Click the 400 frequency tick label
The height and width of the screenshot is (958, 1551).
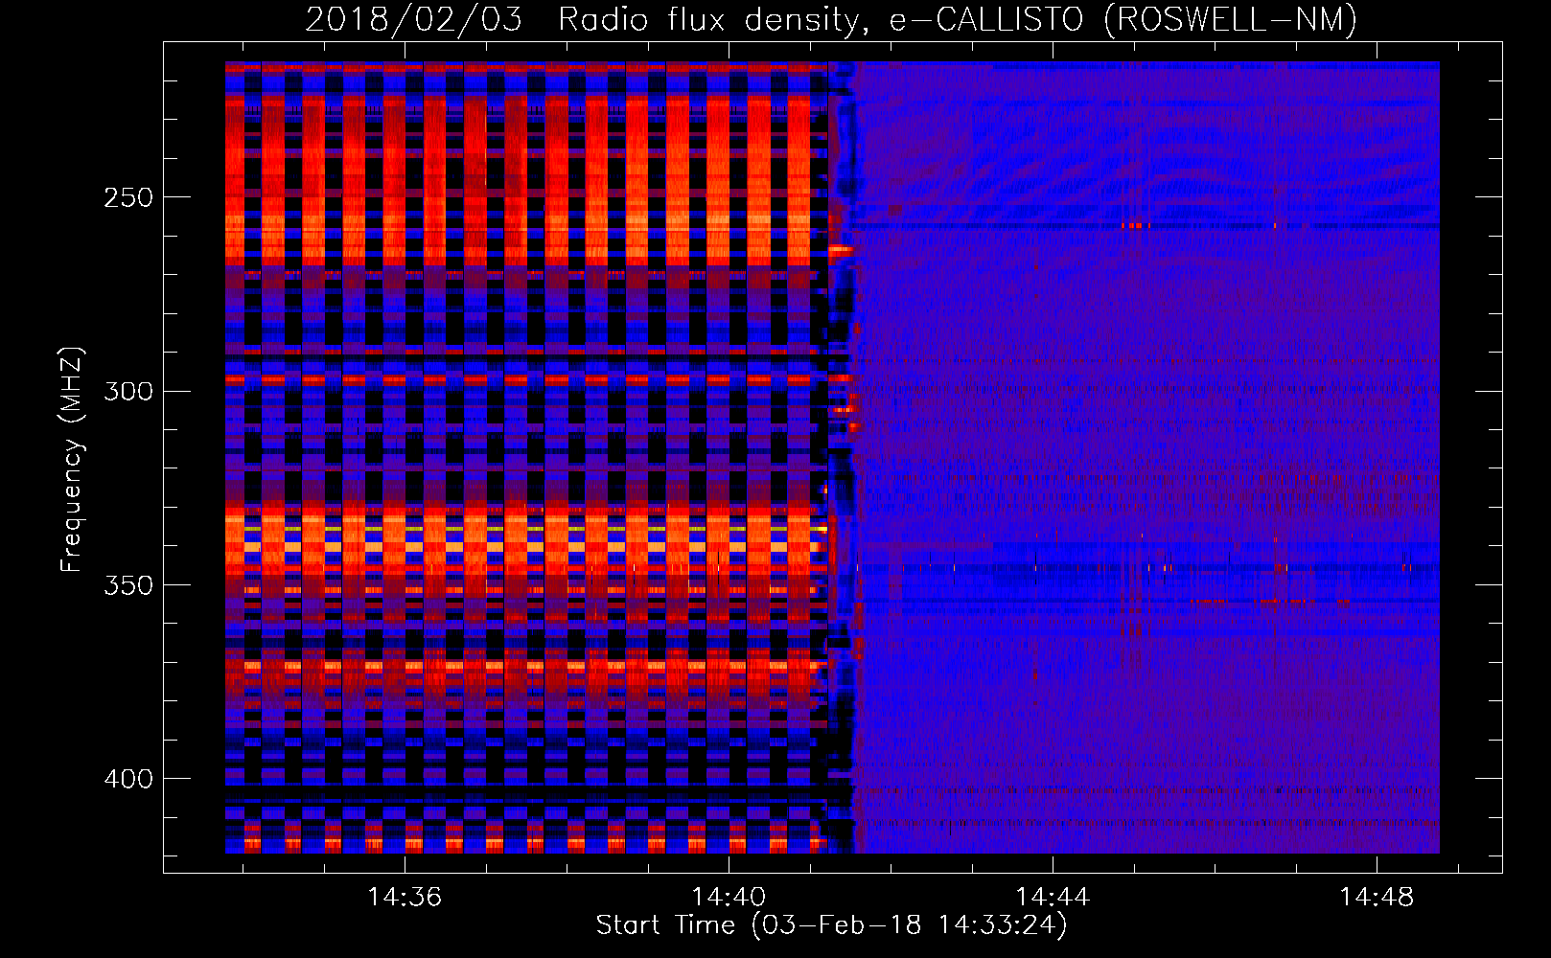point(128,779)
